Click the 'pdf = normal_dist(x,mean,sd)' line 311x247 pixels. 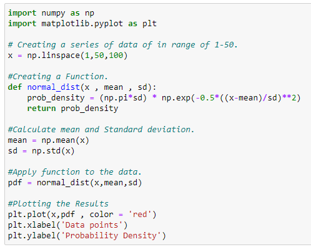pos(75,183)
